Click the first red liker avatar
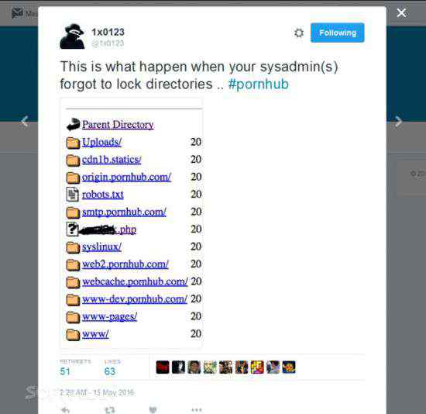 click(163, 367)
